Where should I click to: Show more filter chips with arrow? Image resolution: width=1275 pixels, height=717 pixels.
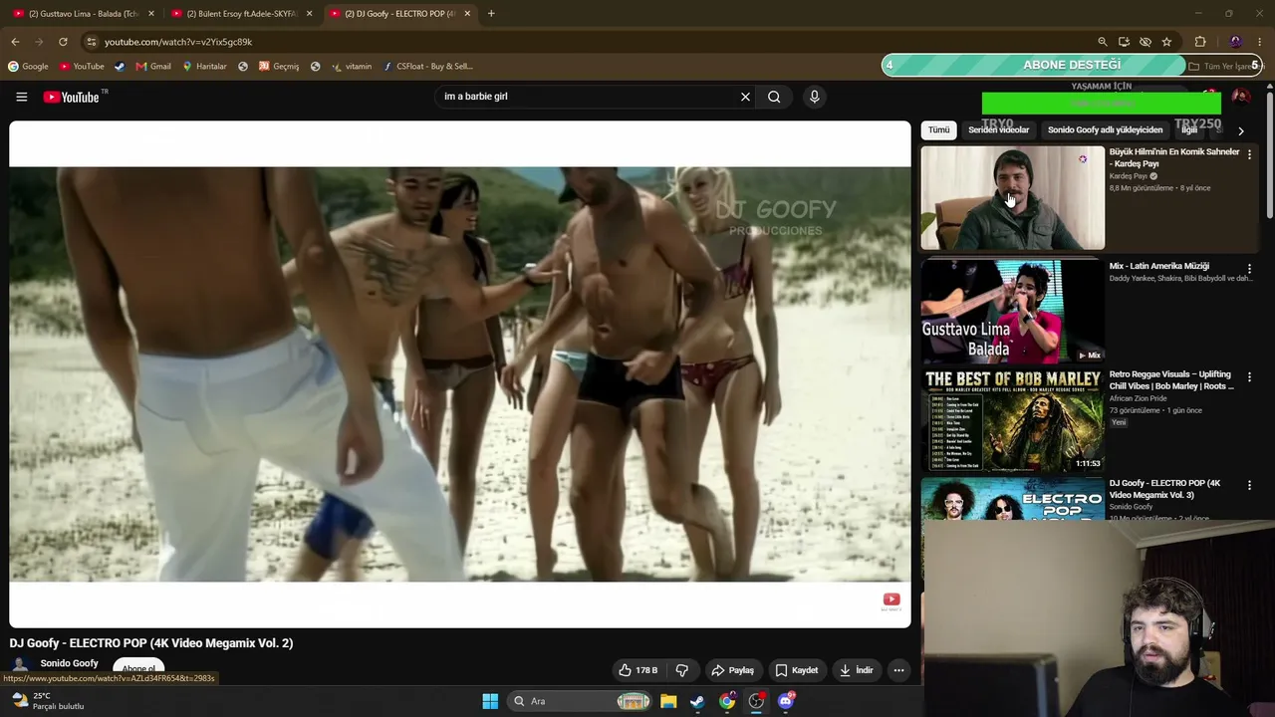[x=1240, y=130]
